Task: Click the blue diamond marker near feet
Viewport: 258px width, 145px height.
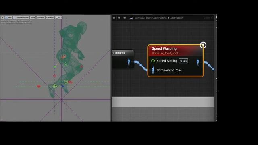Action: click(62, 86)
